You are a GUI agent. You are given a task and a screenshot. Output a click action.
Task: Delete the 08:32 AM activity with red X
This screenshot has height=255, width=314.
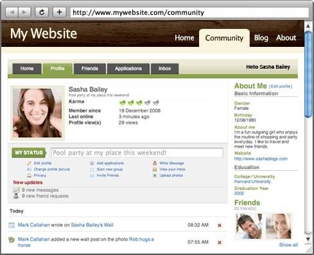(220, 225)
